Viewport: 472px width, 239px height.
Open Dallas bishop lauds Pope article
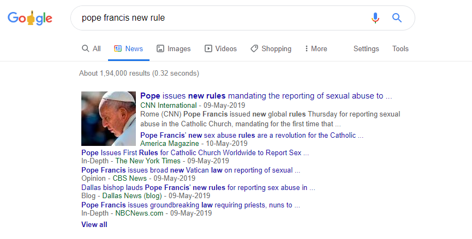pos(198,187)
